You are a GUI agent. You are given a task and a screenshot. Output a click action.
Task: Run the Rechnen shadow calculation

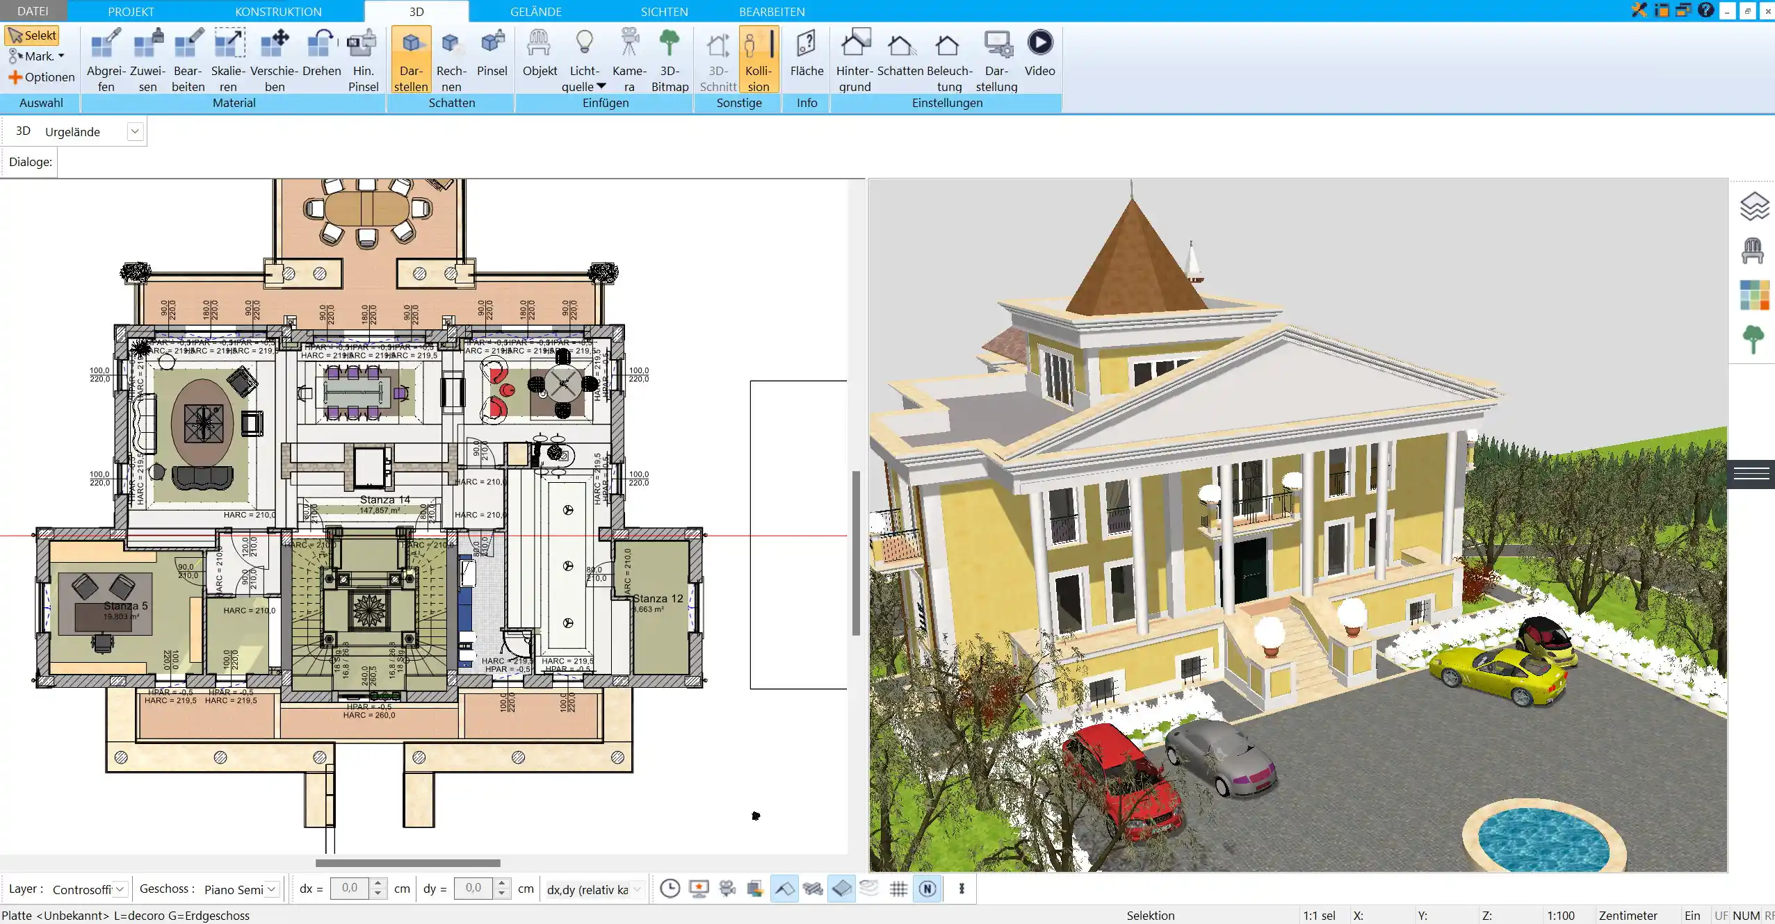click(451, 60)
